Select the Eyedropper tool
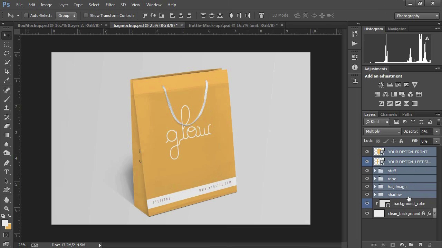Screen dimensions: 442x248 (x=7, y=81)
